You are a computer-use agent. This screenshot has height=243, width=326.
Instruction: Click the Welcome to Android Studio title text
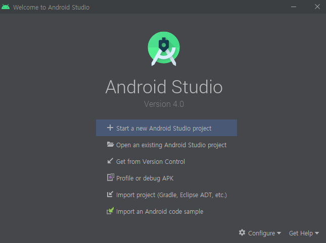click(x=51, y=7)
